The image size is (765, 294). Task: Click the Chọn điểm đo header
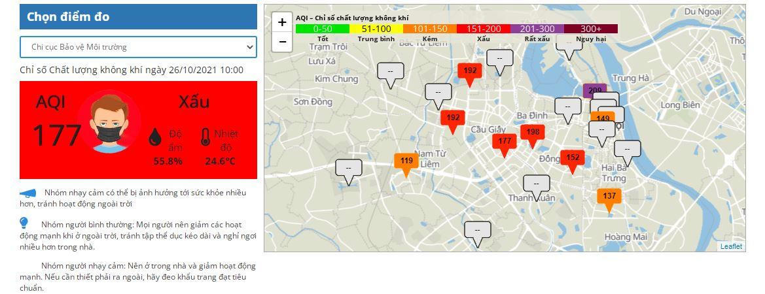tap(138, 17)
